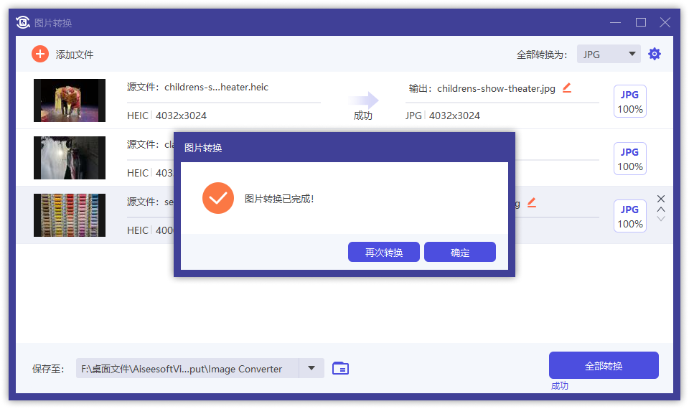Click the output name childrens-show-theater.jpg
This screenshot has height=409, width=689.
coord(496,89)
